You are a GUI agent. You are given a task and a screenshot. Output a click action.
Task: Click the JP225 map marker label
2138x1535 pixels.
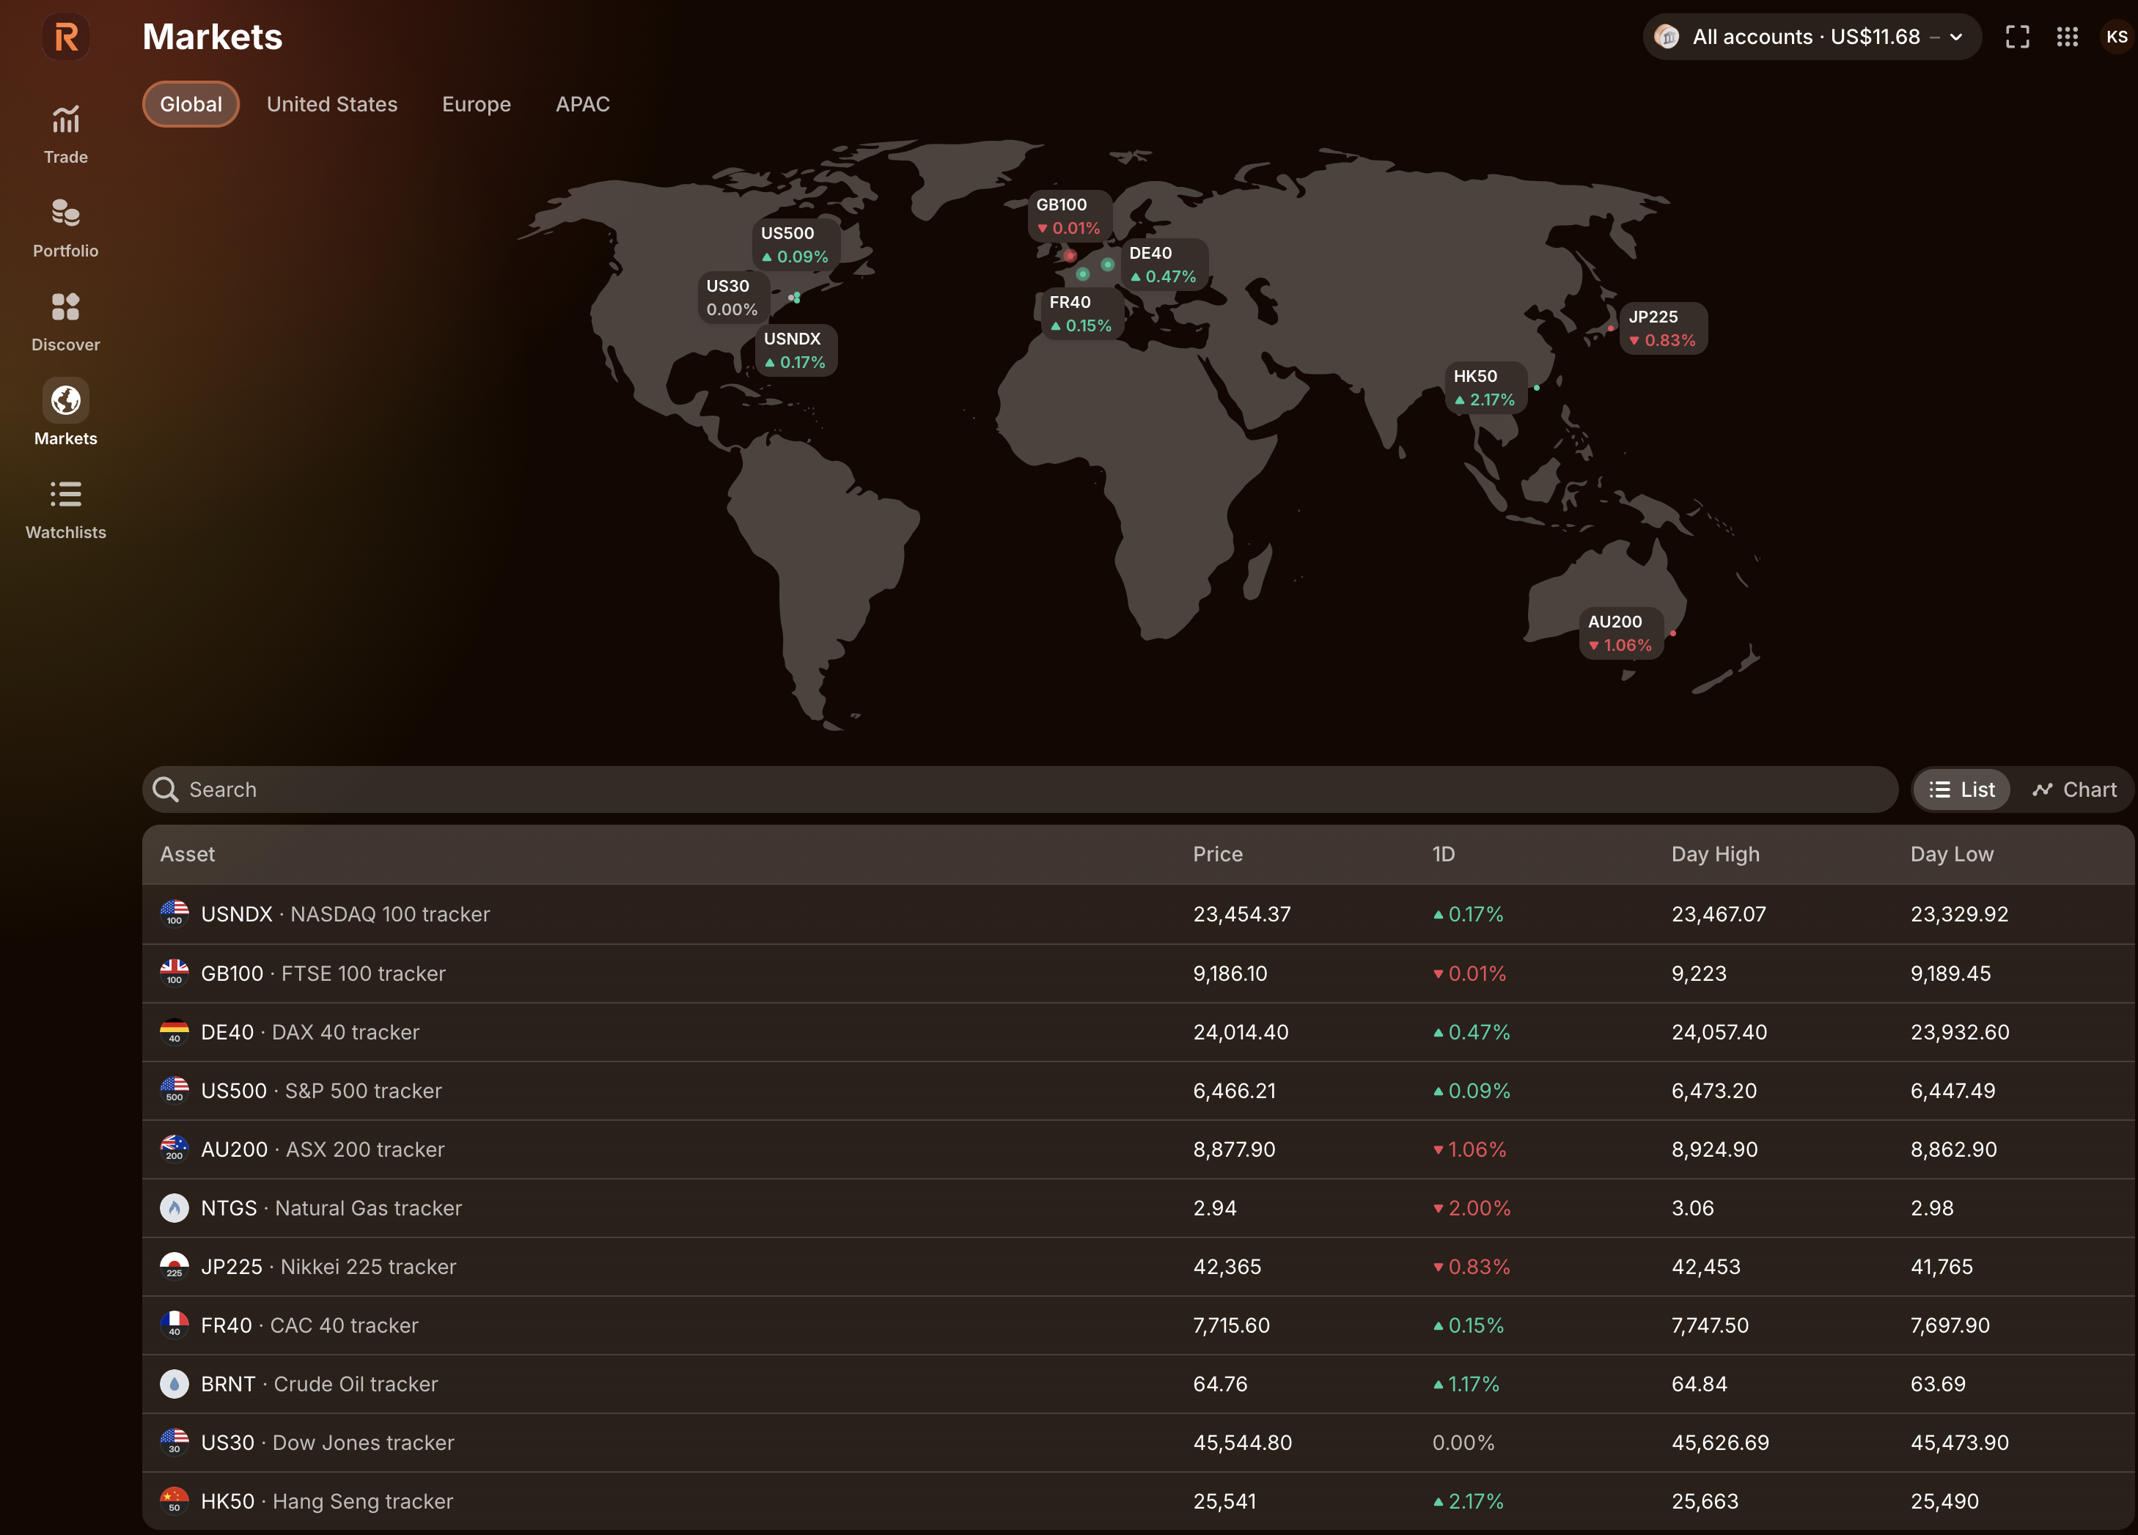coord(1662,328)
